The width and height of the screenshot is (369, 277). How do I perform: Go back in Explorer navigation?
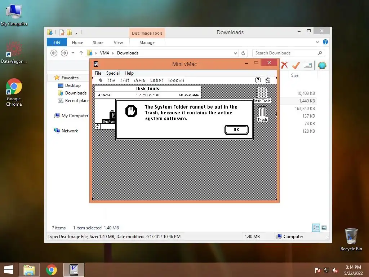[x=54, y=53]
